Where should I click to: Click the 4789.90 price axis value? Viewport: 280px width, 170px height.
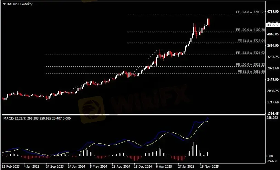point(273,12)
